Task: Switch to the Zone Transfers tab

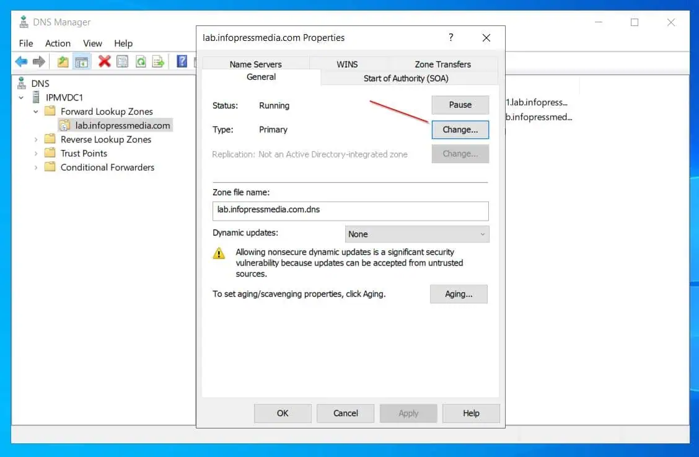Action: 442,64
